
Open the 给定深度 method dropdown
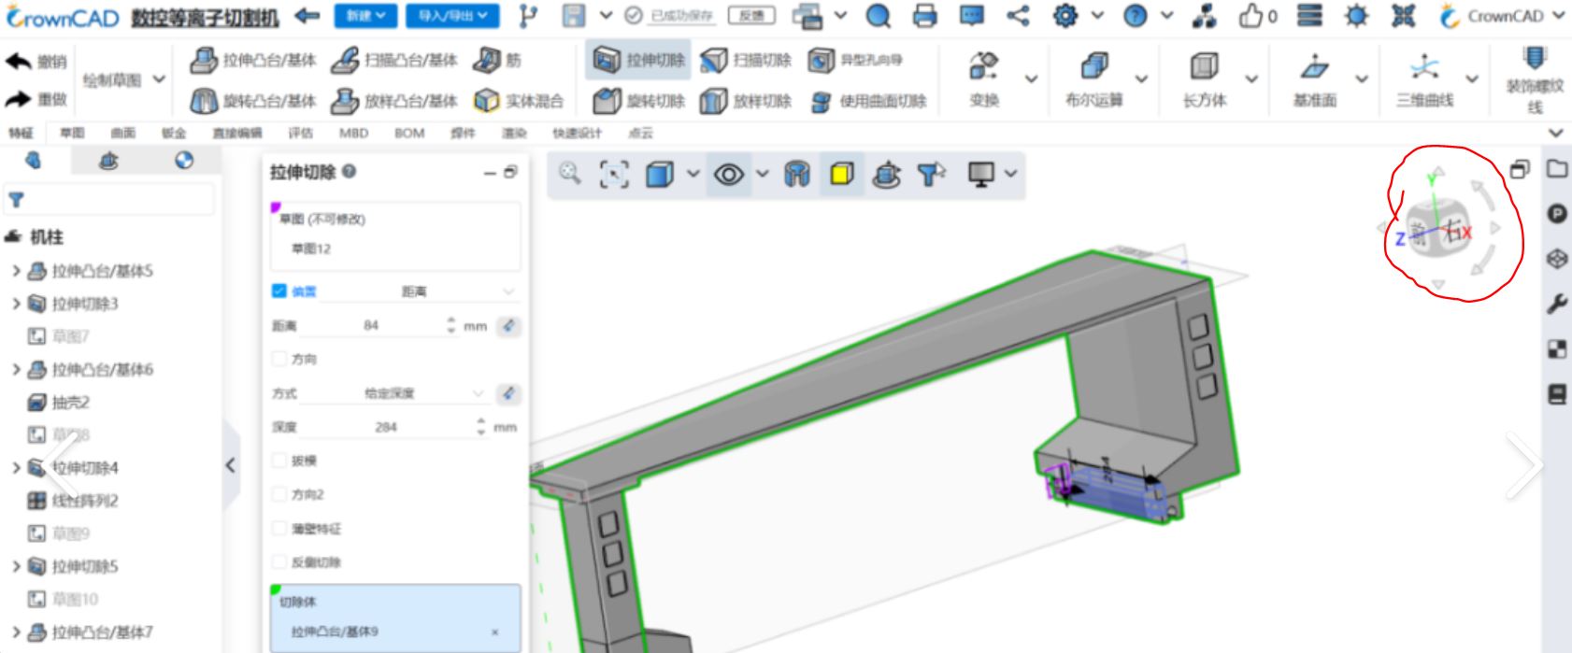tap(422, 393)
